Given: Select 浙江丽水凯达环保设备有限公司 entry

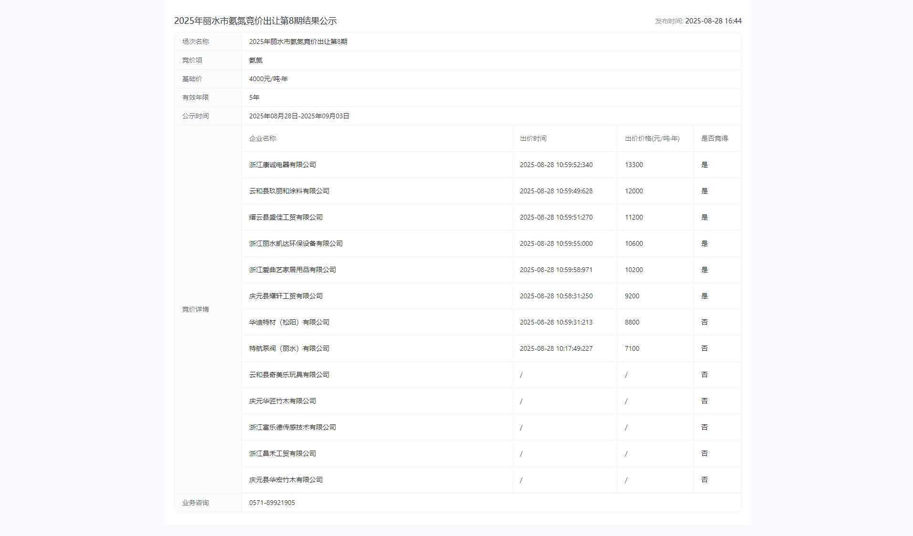Looking at the screenshot, I should point(296,243).
